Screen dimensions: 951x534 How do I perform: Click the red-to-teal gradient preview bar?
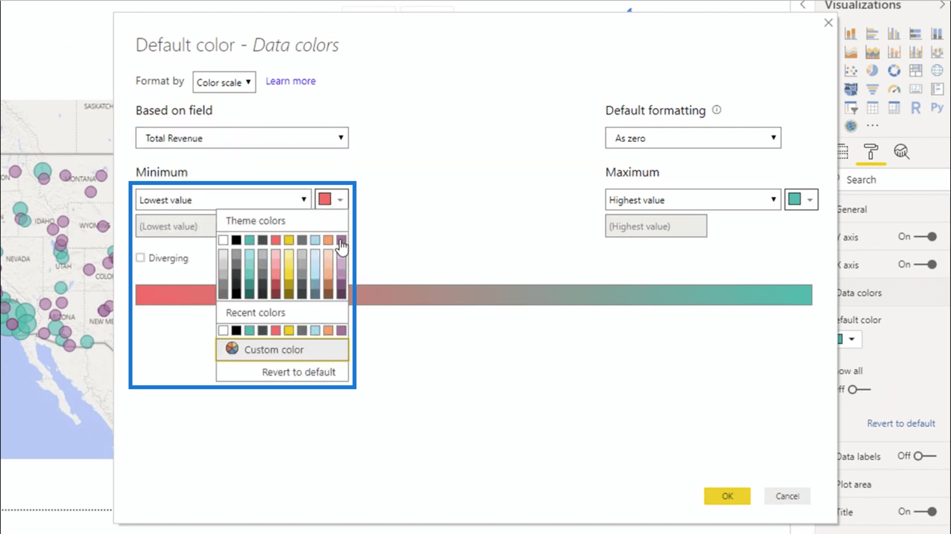coord(474,295)
